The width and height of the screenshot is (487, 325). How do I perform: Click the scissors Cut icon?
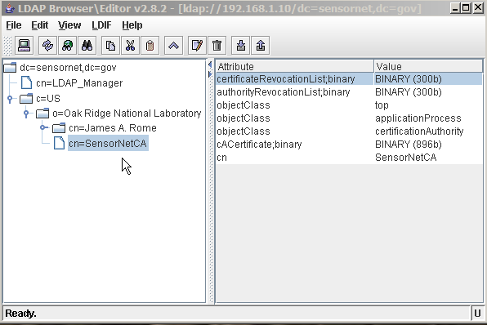click(x=130, y=46)
